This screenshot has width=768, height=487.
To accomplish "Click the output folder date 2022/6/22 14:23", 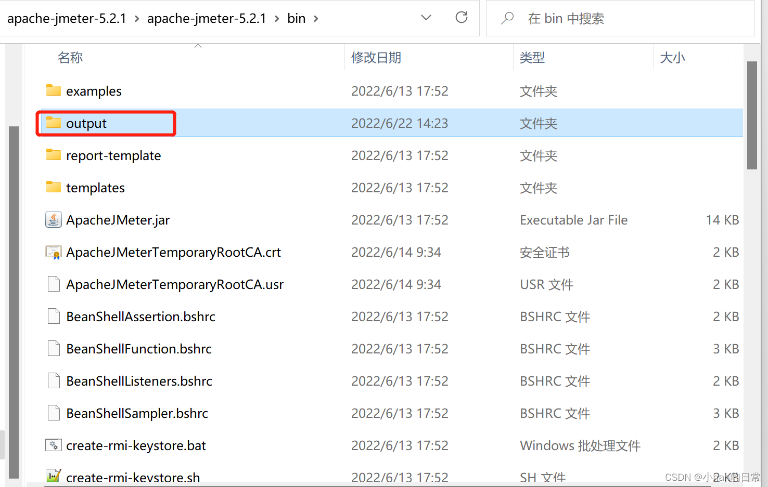I will (400, 123).
